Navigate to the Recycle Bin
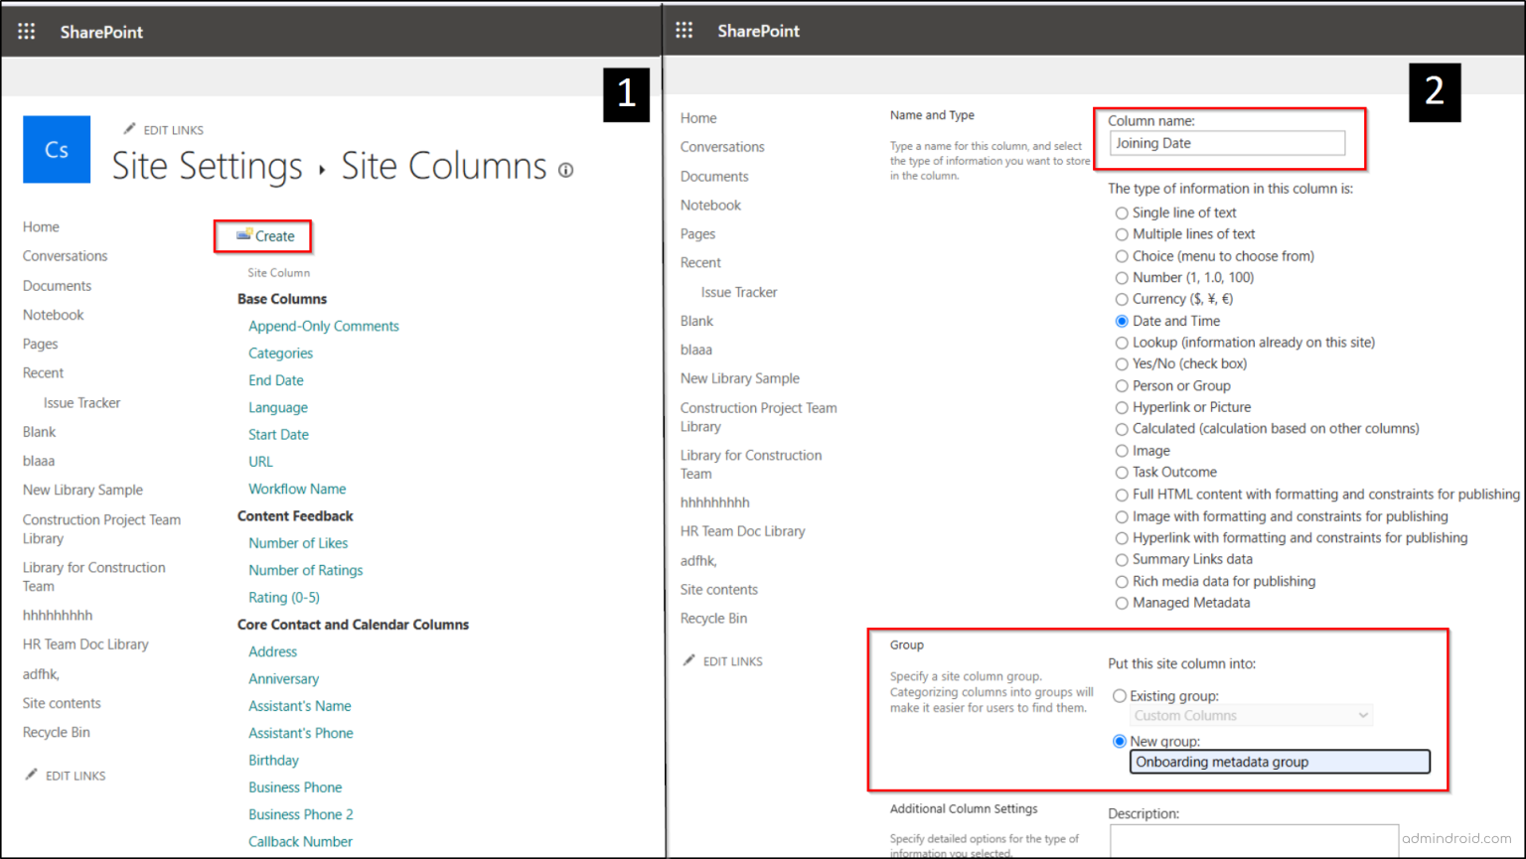This screenshot has height=859, width=1526. 56,732
